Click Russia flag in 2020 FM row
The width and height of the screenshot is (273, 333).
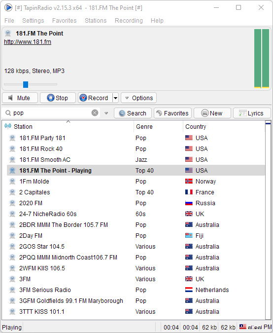click(x=189, y=203)
